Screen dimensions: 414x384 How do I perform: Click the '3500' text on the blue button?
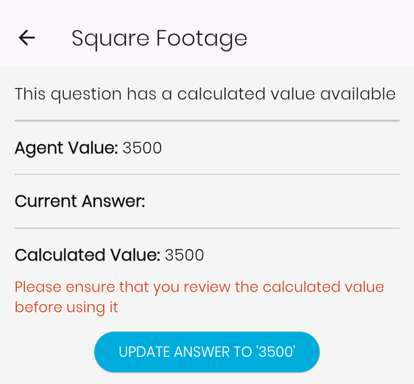point(276,352)
